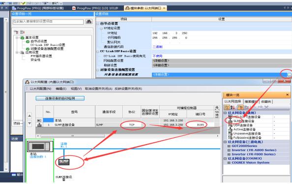Screen dimensions: 292x184
Task: Collapse the 以太网设备(三菱电机) group
Action: click(225, 142)
